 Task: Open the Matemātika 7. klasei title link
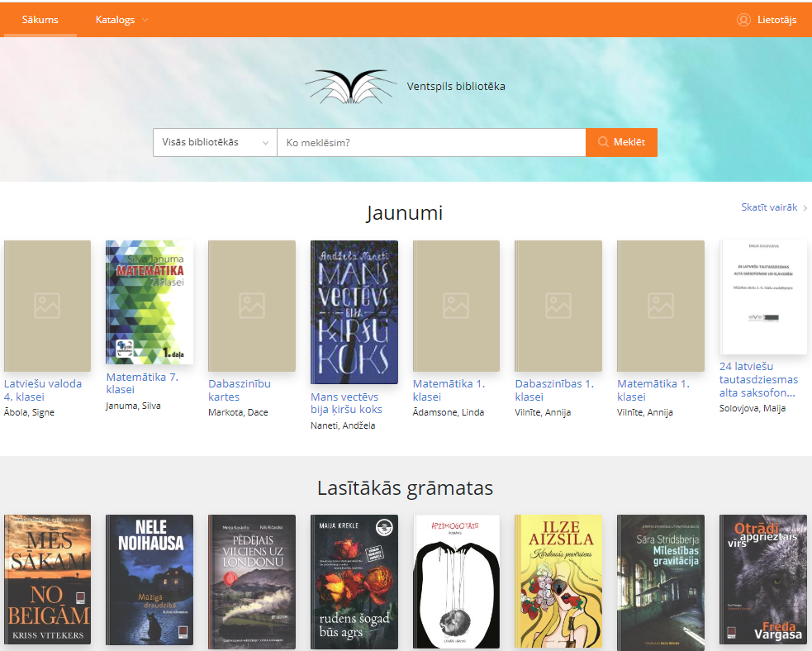click(x=142, y=383)
